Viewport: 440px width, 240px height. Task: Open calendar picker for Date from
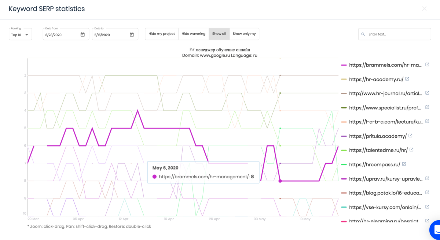click(82, 34)
